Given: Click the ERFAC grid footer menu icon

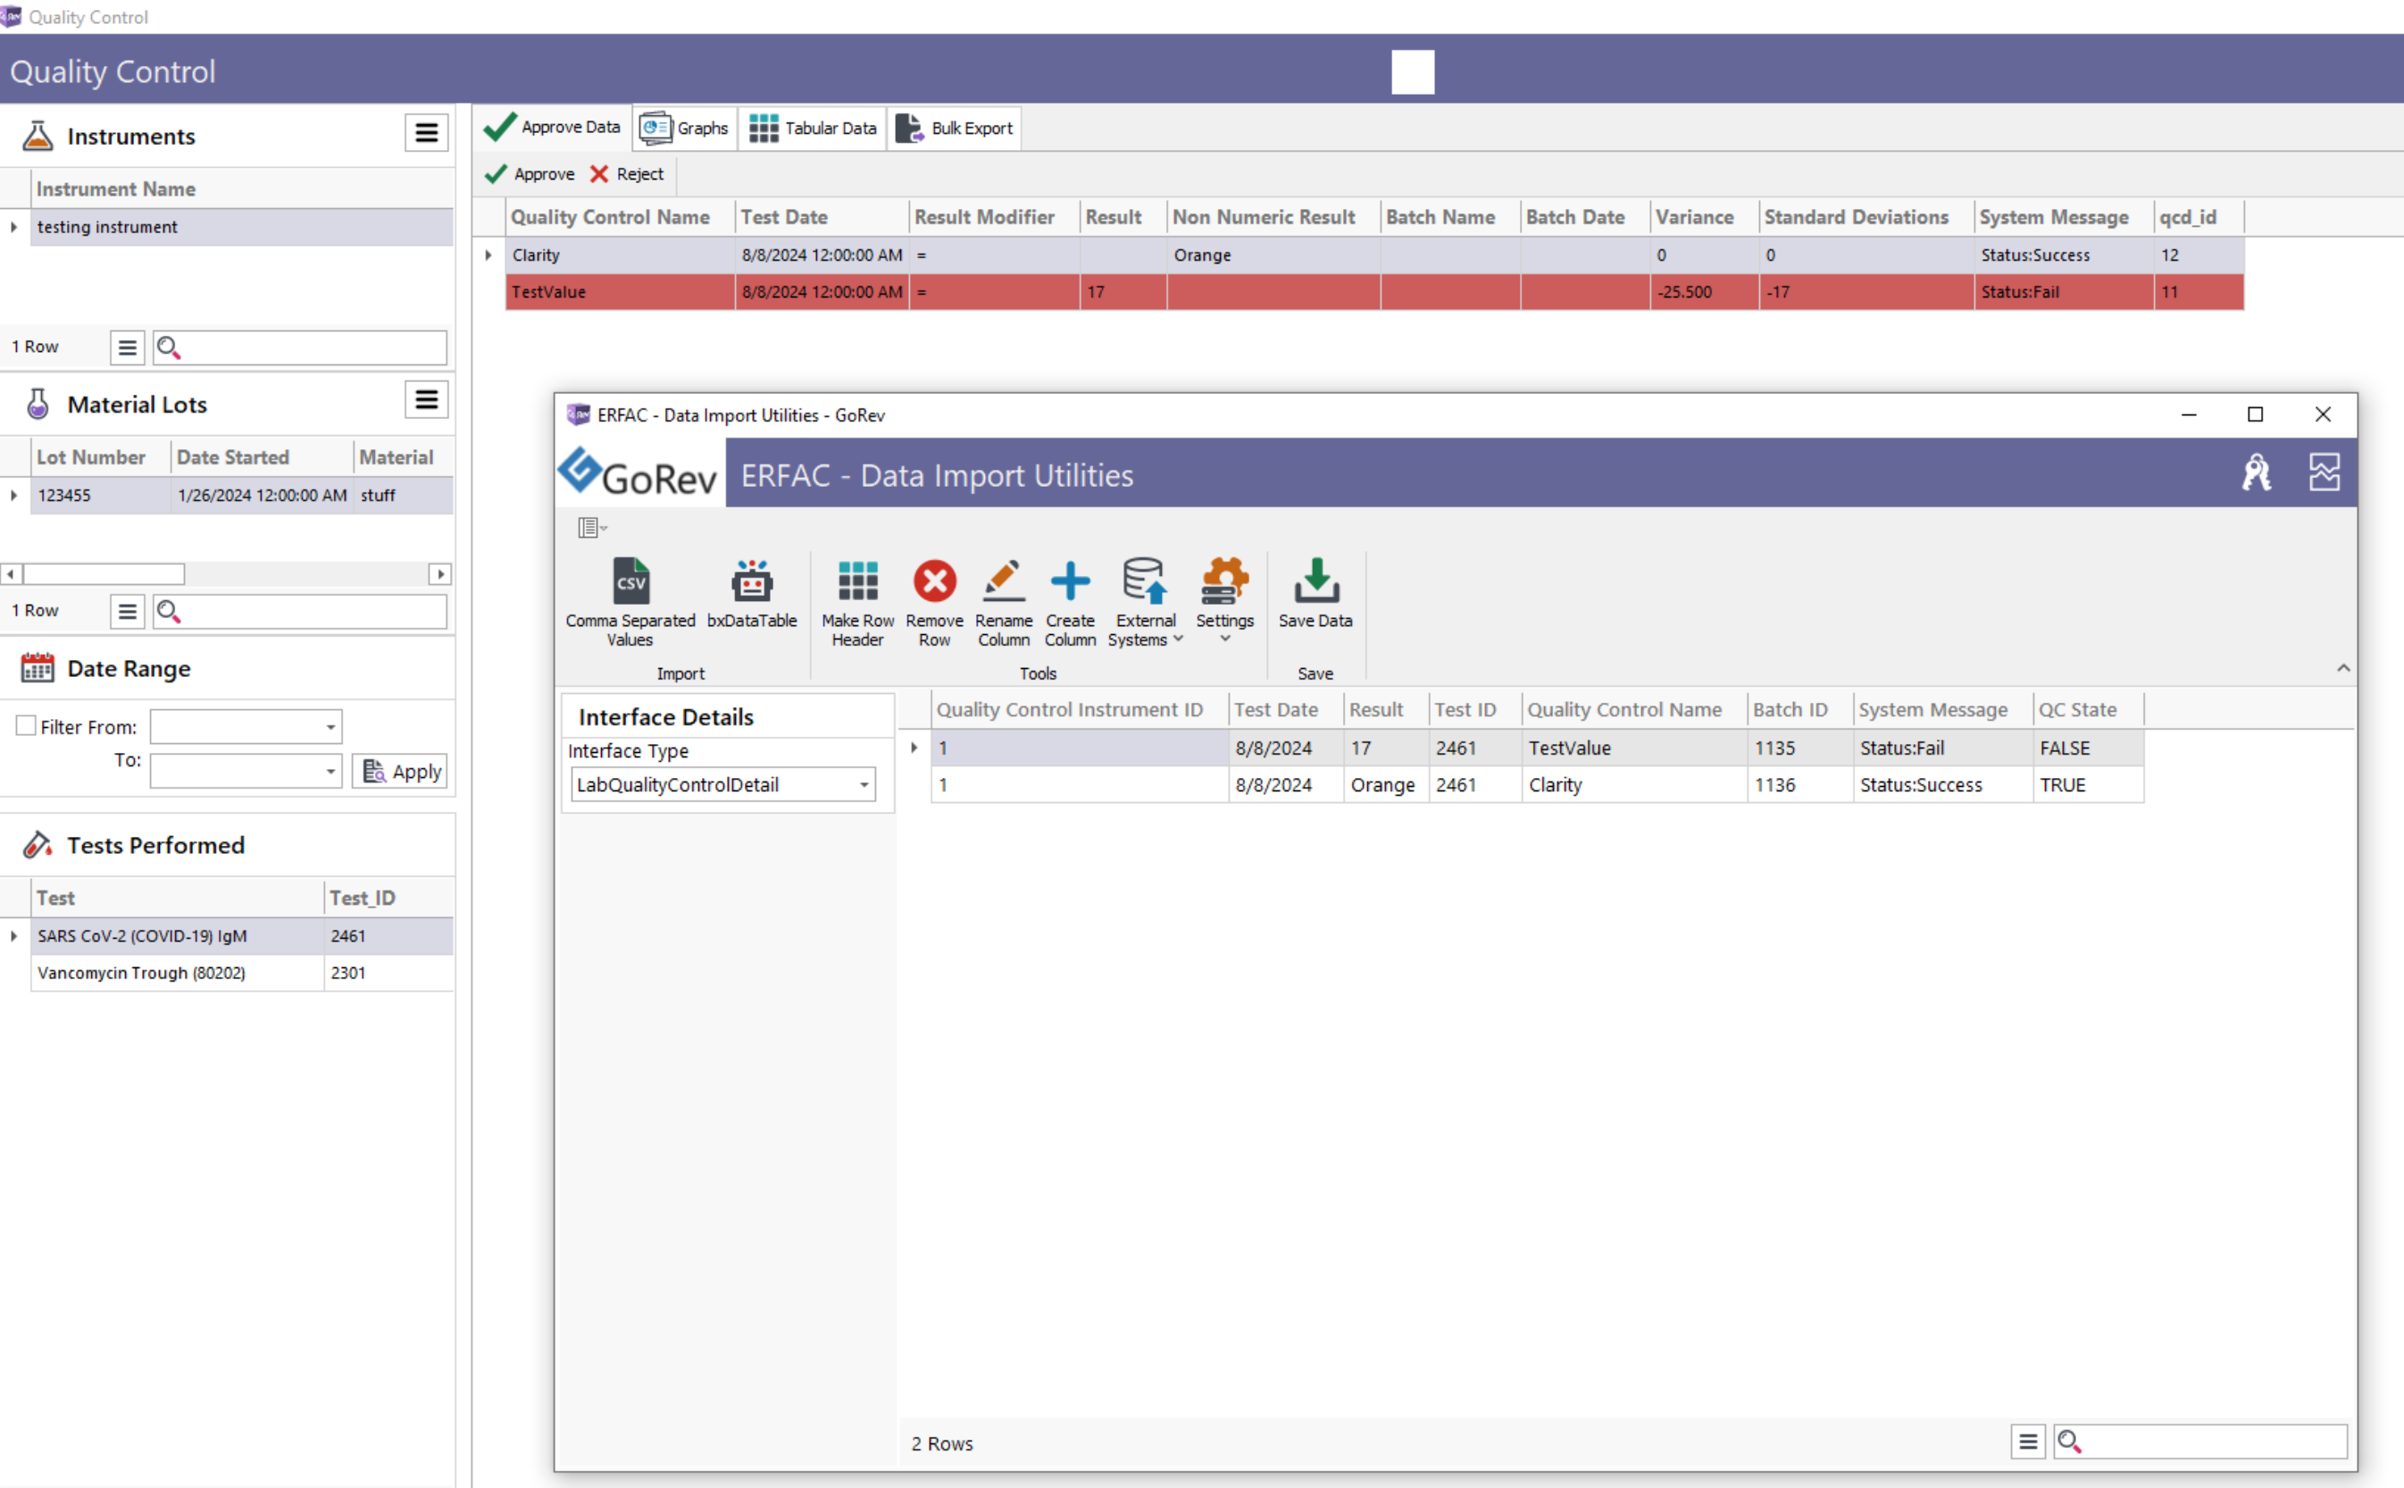Looking at the screenshot, I should pos(2028,1442).
